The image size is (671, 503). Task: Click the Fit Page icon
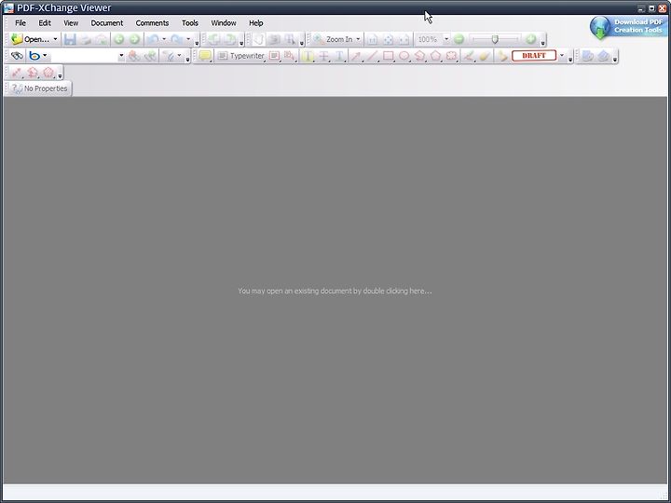(x=388, y=39)
